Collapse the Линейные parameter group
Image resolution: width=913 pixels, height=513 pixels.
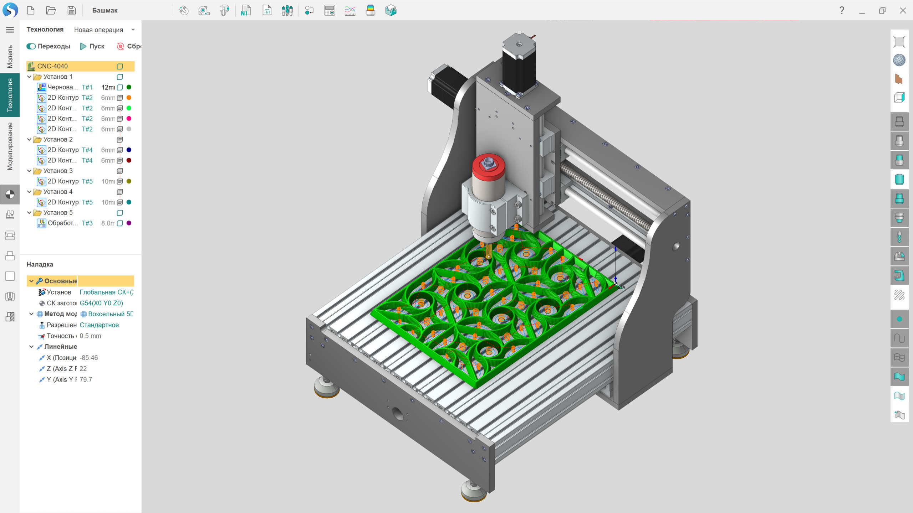(31, 347)
